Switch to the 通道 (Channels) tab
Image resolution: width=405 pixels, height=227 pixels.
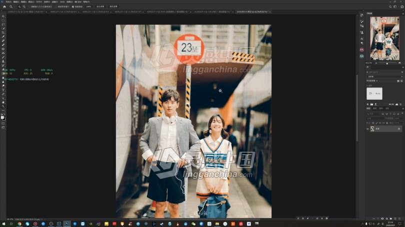click(375, 108)
